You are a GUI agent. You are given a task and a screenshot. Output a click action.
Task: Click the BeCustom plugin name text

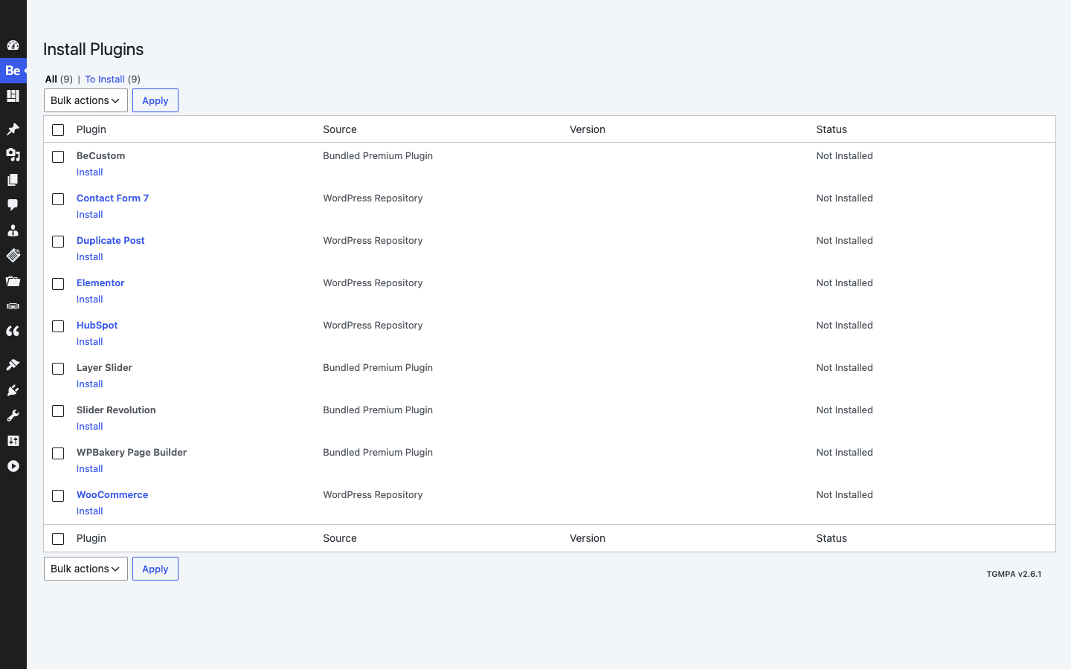tap(101, 155)
